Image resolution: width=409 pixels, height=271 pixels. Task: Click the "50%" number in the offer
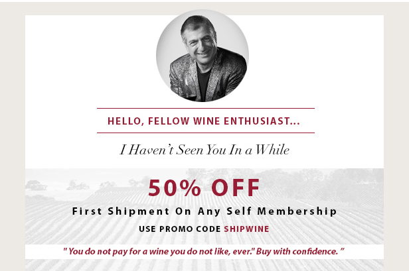pos(175,188)
